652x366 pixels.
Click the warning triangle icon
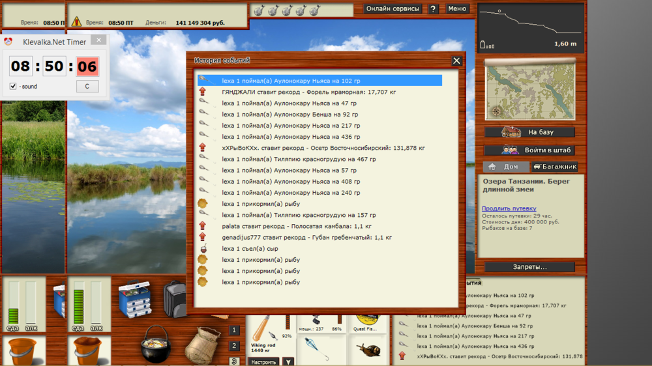76,22
